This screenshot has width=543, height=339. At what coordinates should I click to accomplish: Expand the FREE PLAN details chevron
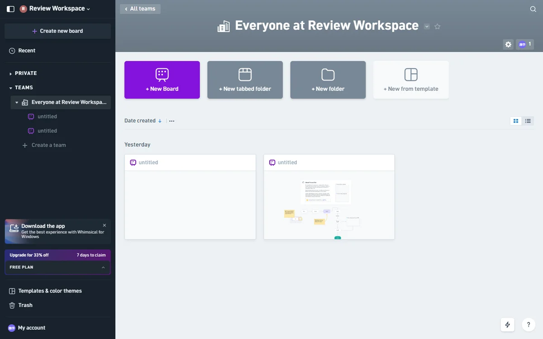(x=103, y=268)
